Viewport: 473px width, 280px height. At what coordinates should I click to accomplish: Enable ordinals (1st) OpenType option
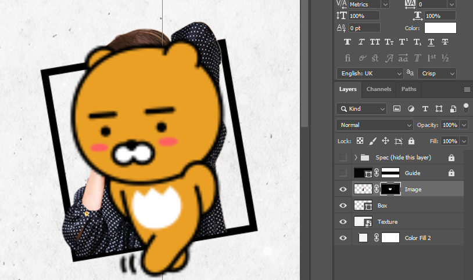(x=431, y=58)
